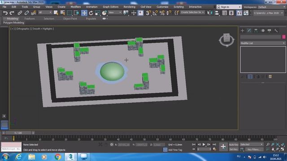
Task: Open the Curve Editor icon
Action: [x=246, y=13]
